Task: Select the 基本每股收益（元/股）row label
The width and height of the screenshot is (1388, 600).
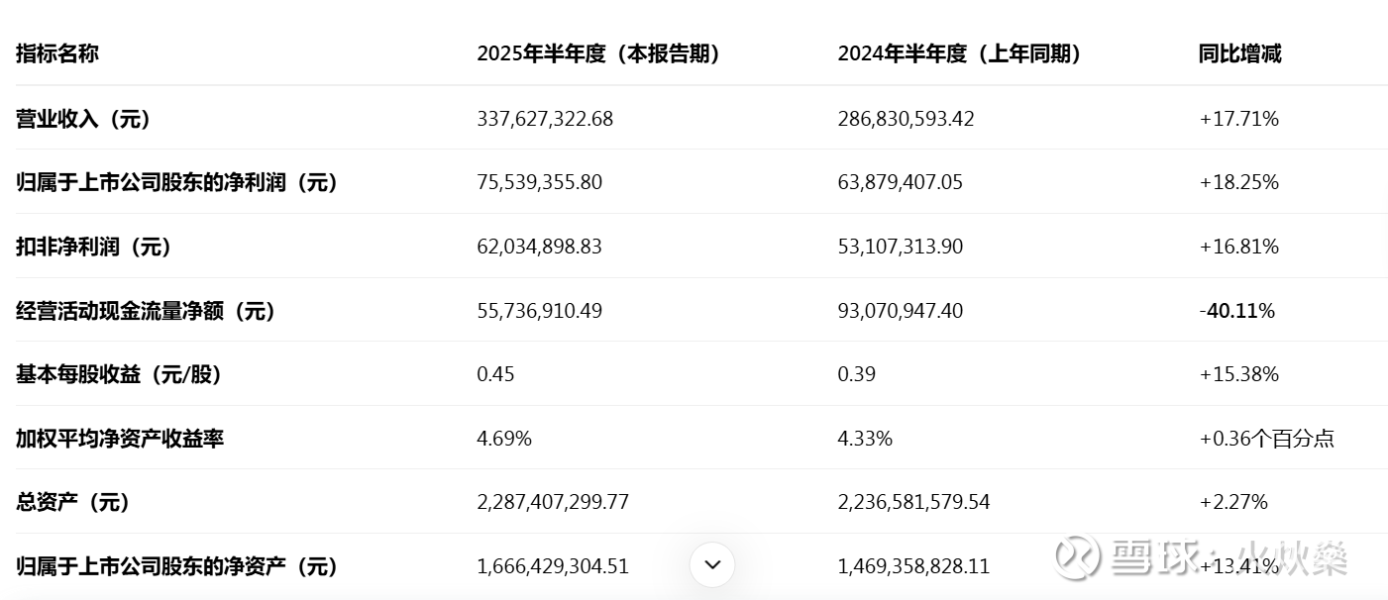Action: [119, 374]
